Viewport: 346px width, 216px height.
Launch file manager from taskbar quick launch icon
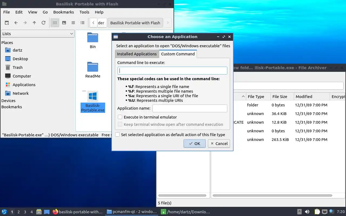pos(39,212)
